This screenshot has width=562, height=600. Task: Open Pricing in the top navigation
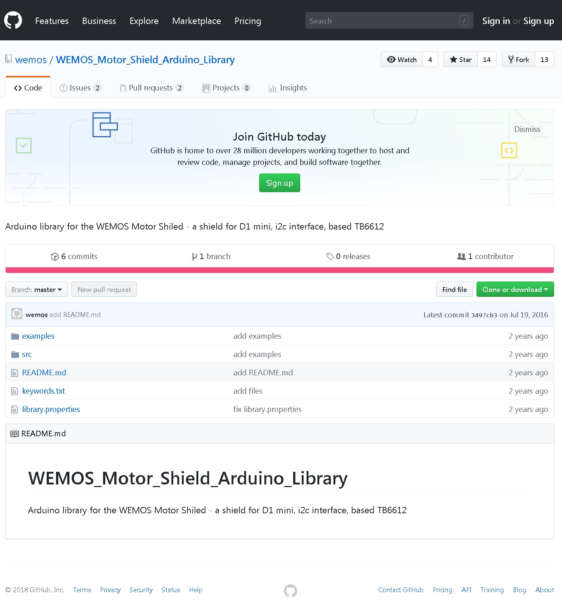(x=248, y=21)
